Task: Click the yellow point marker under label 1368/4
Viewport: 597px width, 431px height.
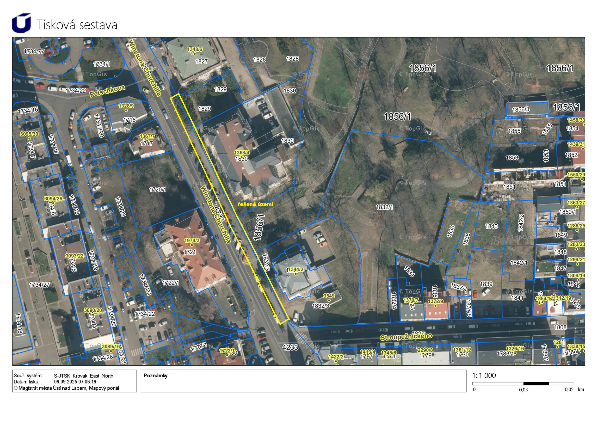Action: [241, 157]
